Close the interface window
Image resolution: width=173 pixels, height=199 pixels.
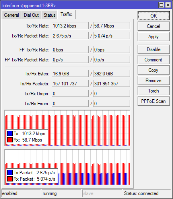(x=168, y=5)
